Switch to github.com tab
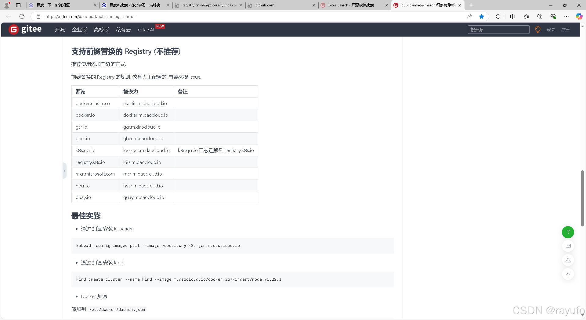 [x=281, y=5]
